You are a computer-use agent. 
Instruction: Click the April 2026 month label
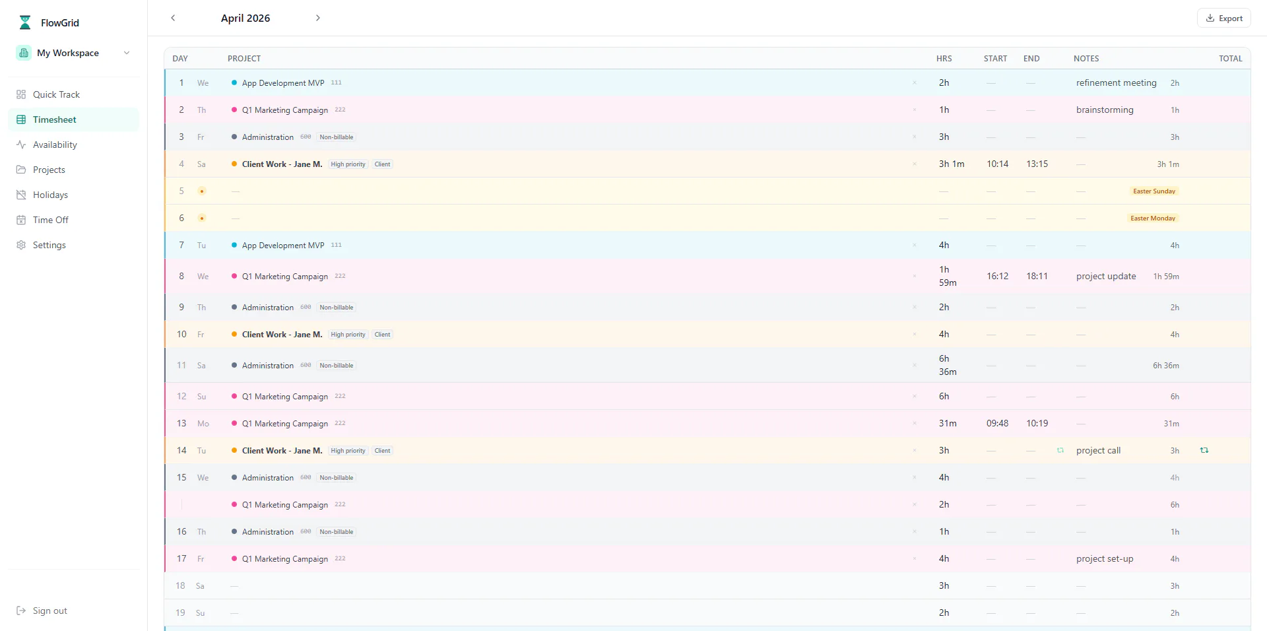245,18
